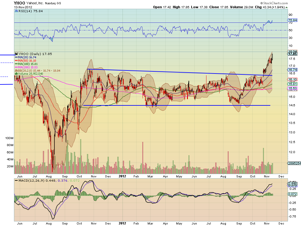Click the Feb label below the volume bars

click(x=136, y=176)
